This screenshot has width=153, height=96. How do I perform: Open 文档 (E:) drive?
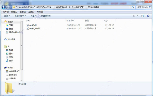coord(13,78)
